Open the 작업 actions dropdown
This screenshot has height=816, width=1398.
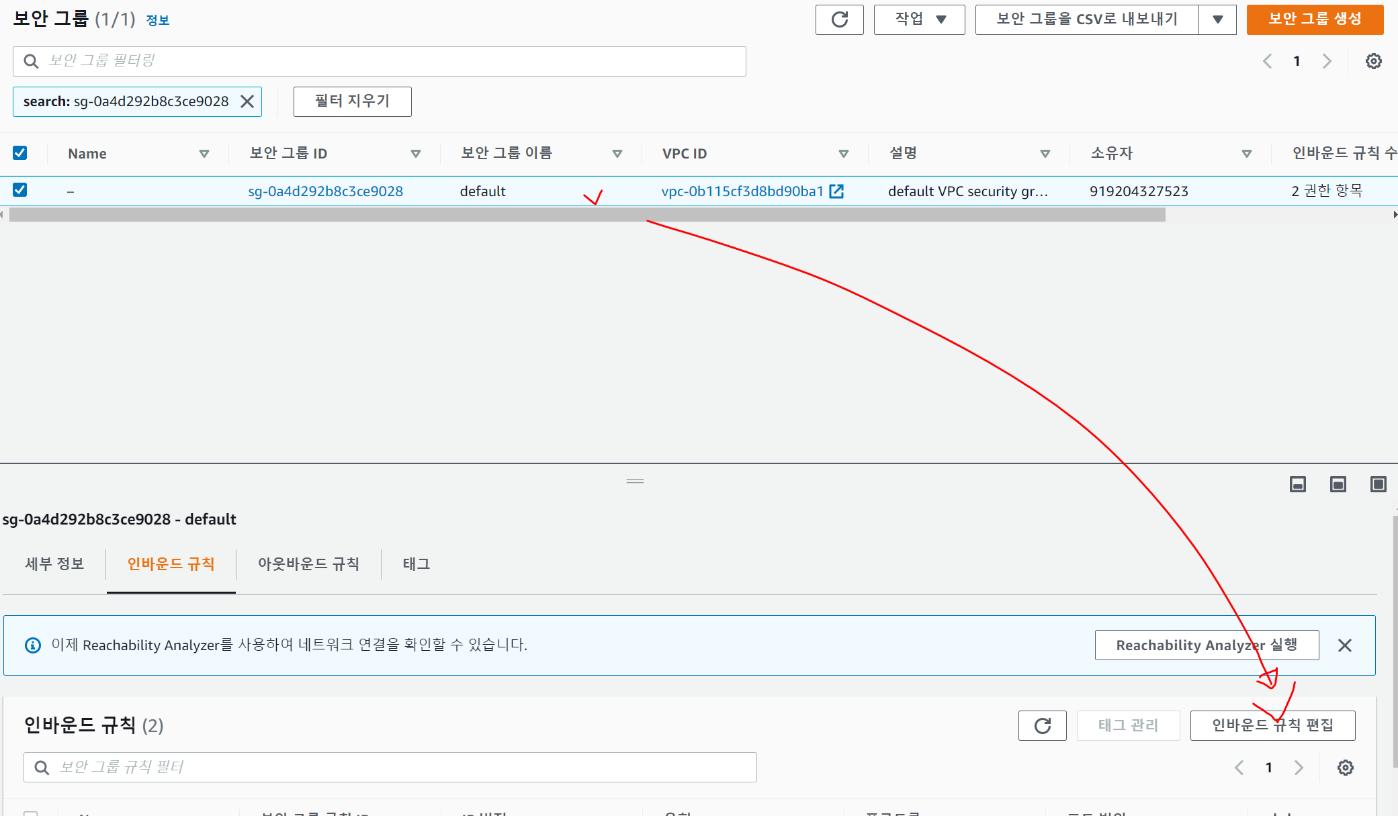(919, 19)
